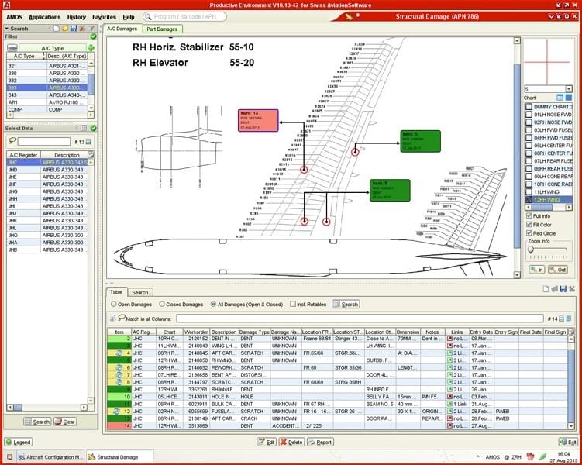Open the Applications menu

tap(44, 16)
